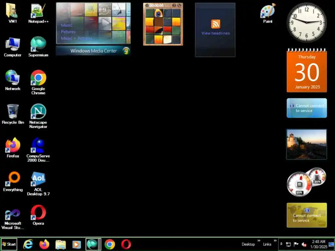This screenshot has width=335, height=251.
Task: Click the slideshow gadget lighthouse photo
Action: point(307,144)
